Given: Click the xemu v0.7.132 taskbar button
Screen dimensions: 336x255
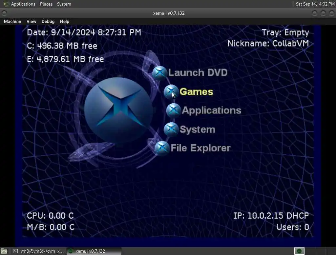Looking at the screenshot, I should (x=94, y=251).
